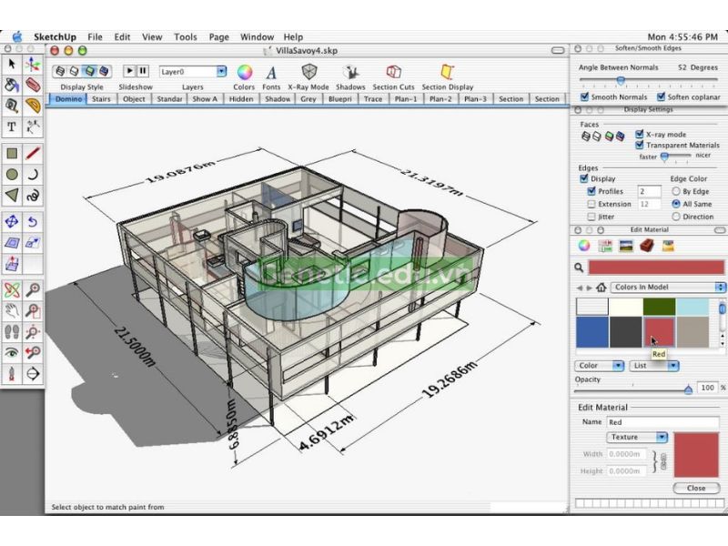Open the Fonts panel with the A icon

tap(272, 72)
